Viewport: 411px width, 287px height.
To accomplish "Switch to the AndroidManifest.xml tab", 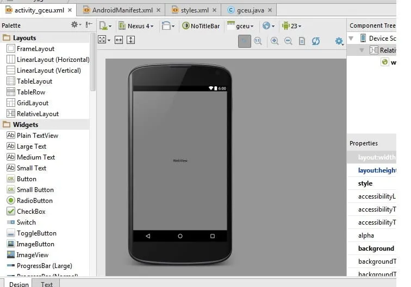I will click(122, 10).
